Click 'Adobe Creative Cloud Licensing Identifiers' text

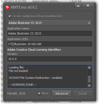pos(34,50)
